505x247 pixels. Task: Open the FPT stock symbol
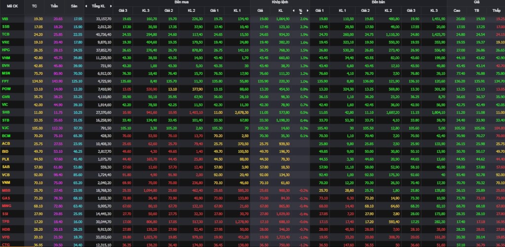5,81
